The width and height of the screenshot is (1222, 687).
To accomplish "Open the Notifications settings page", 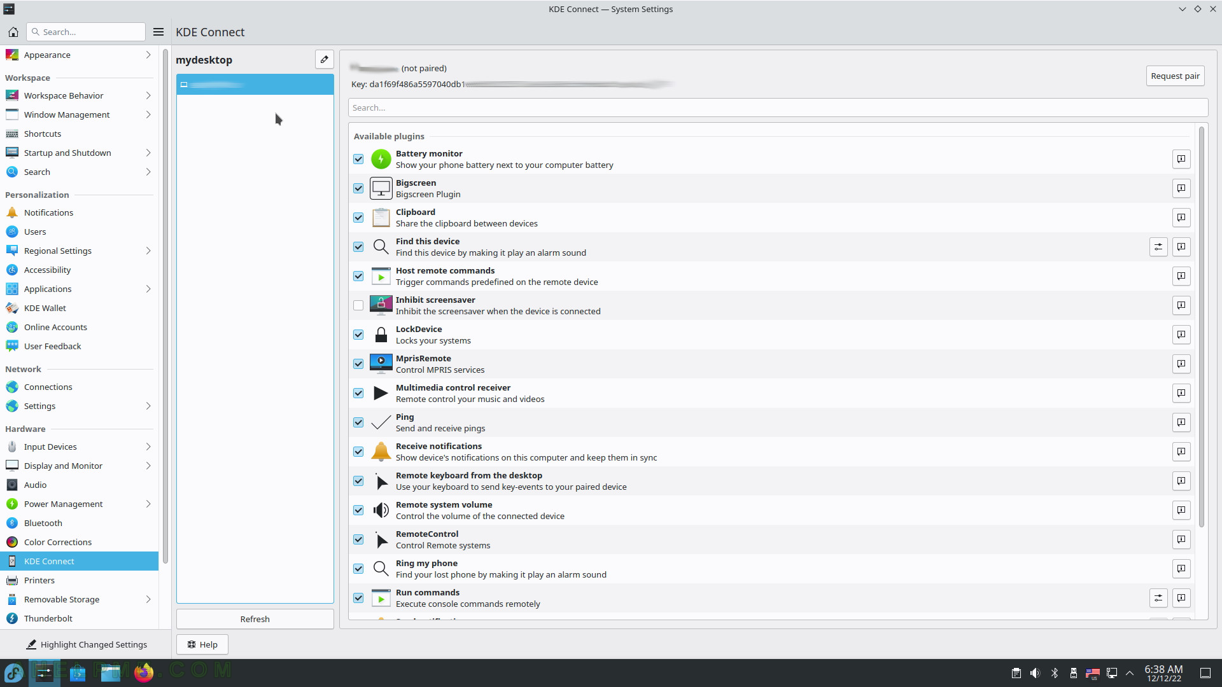I will [79, 212].
